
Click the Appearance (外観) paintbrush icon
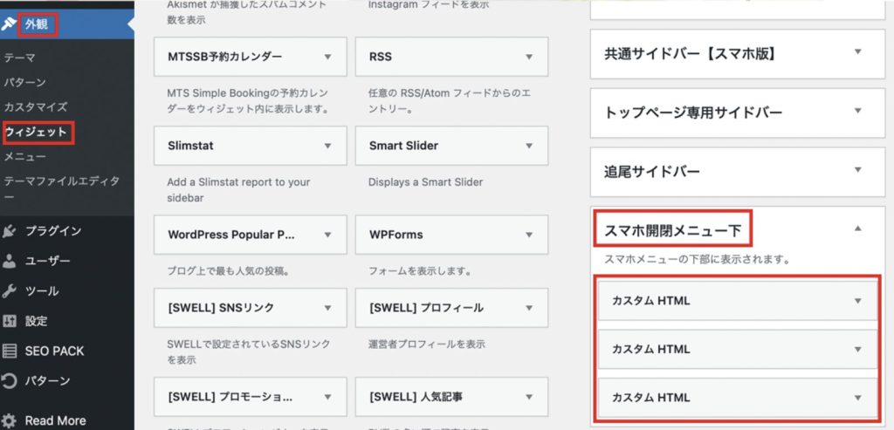[x=9, y=24]
